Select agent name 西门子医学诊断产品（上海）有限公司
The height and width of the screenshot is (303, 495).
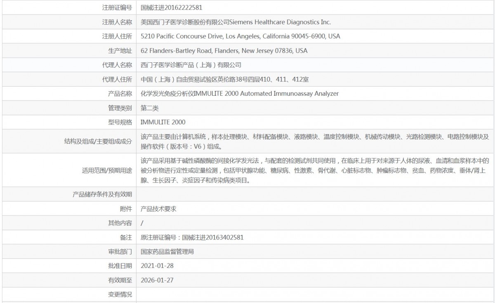pos(191,65)
